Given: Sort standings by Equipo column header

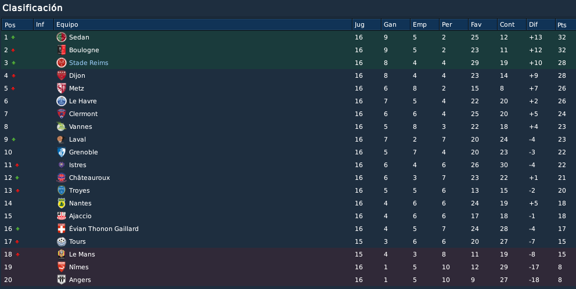Looking at the screenshot, I should point(203,24).
